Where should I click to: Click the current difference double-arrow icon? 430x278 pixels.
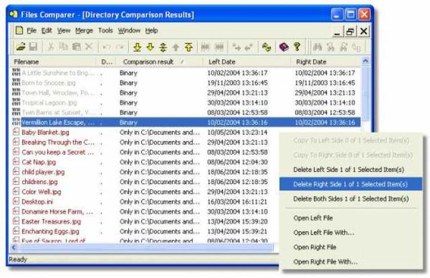pos(163,47)
